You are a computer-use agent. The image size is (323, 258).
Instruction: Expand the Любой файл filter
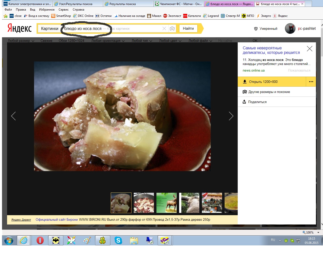point(200,41)
